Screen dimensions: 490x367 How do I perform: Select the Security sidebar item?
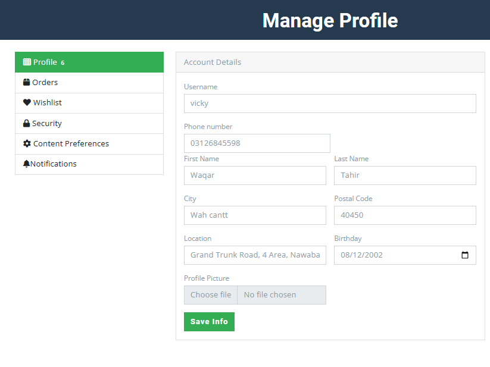[47, 124]
